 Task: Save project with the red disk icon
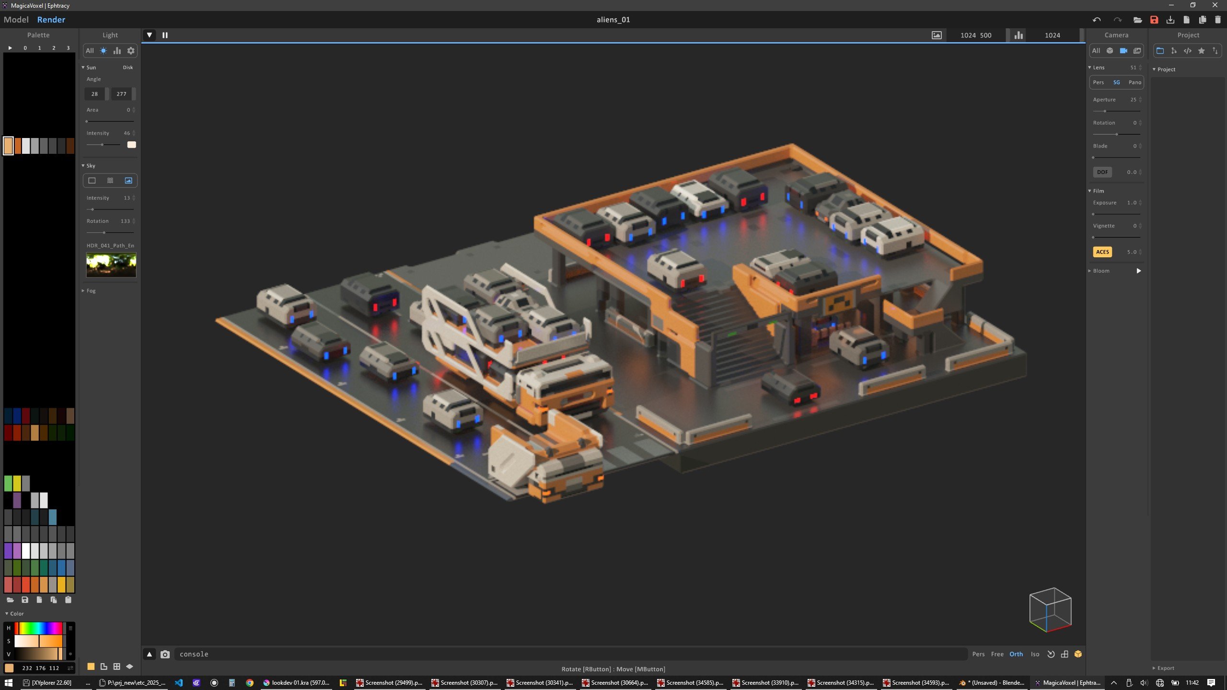click(1154, 20)
